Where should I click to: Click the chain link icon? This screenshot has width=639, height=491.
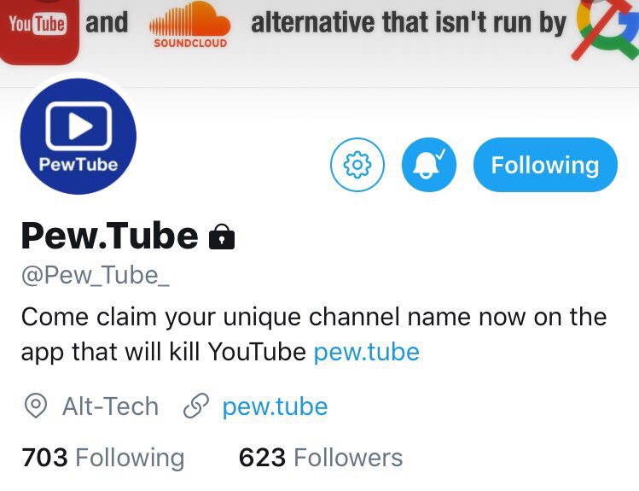[196, 406]
